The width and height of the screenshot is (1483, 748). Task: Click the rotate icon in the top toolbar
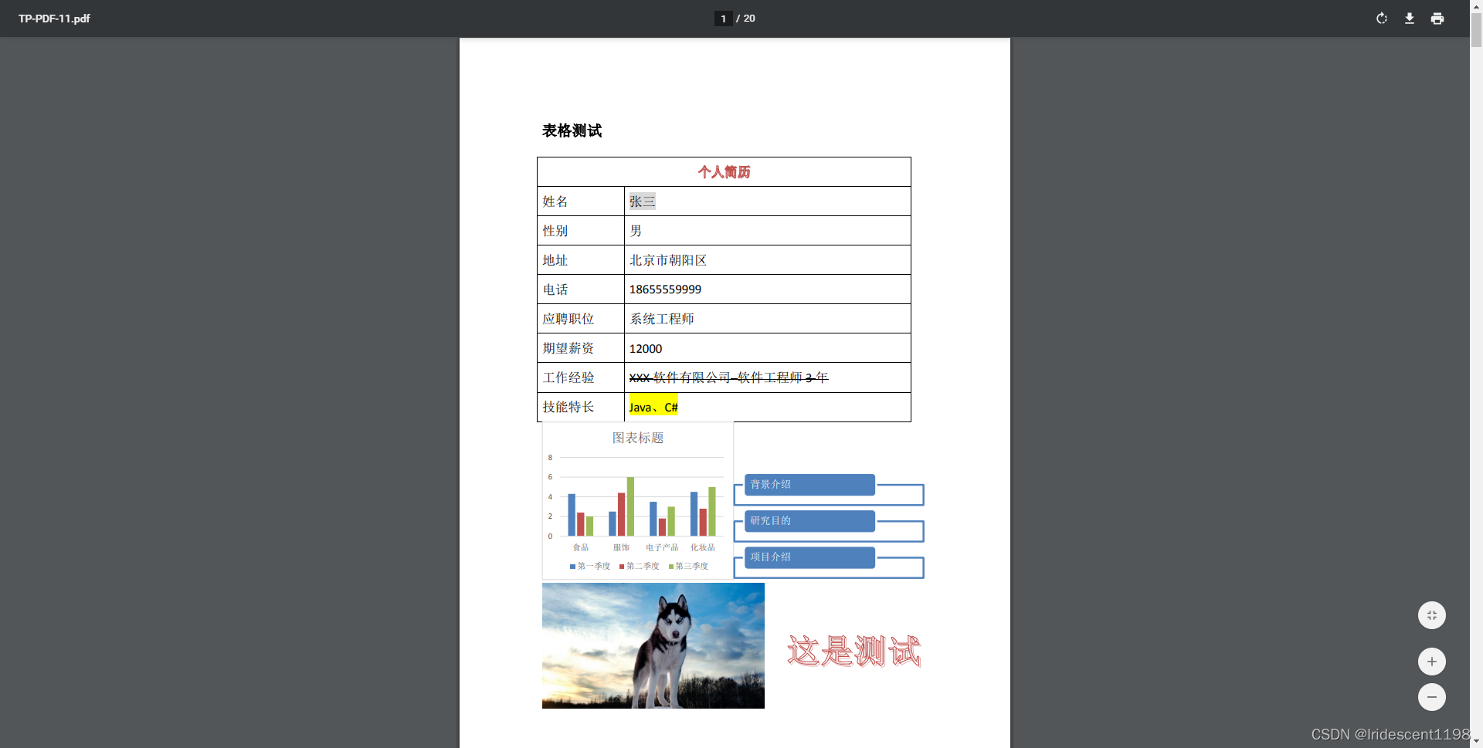tap(1382, 19)
